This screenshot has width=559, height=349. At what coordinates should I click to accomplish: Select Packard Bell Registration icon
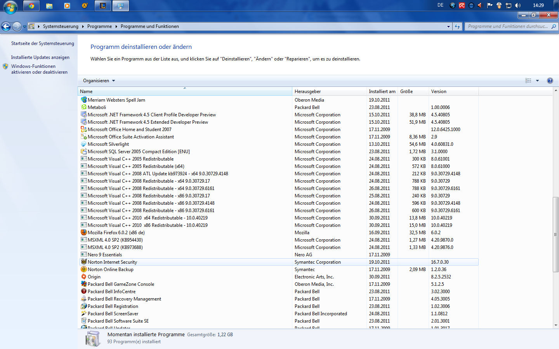point(83,306)
